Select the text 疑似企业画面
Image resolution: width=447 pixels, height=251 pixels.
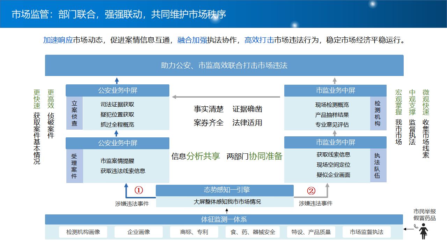[x=334, y=175]
